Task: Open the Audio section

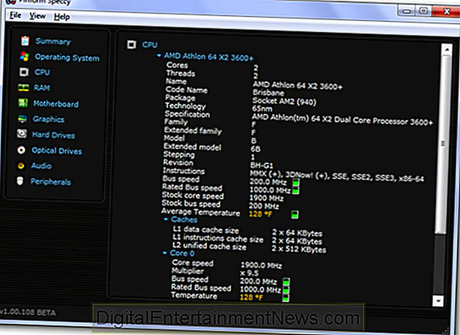Action: pos(41,166)
